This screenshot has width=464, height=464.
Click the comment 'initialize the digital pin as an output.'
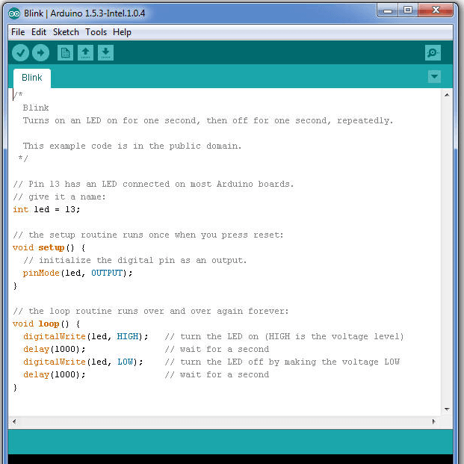click(135, 261)
